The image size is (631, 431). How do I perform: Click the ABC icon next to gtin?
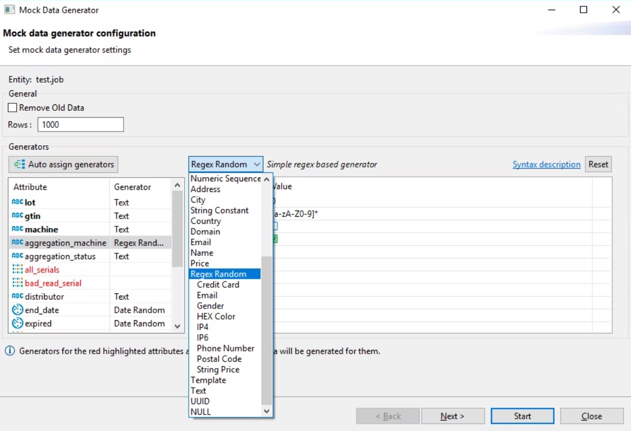[17, 216]
